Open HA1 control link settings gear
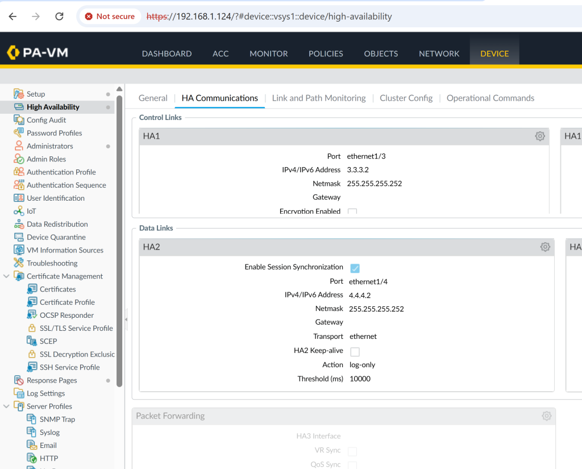The height and width of the screenshot is (469, 582). (x=540, y=136)
